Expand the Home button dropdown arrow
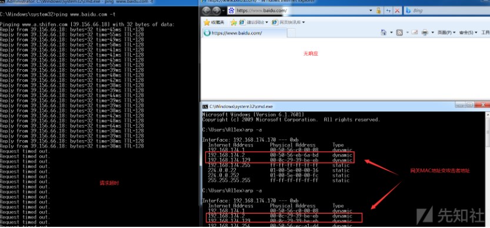Screen dimensions: 490x228 391,33
